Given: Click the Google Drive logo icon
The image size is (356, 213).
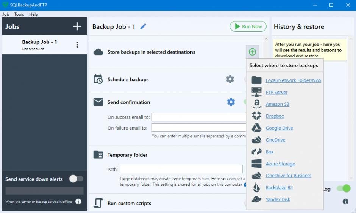Looking at the screenshot, I should pos(256,128).
